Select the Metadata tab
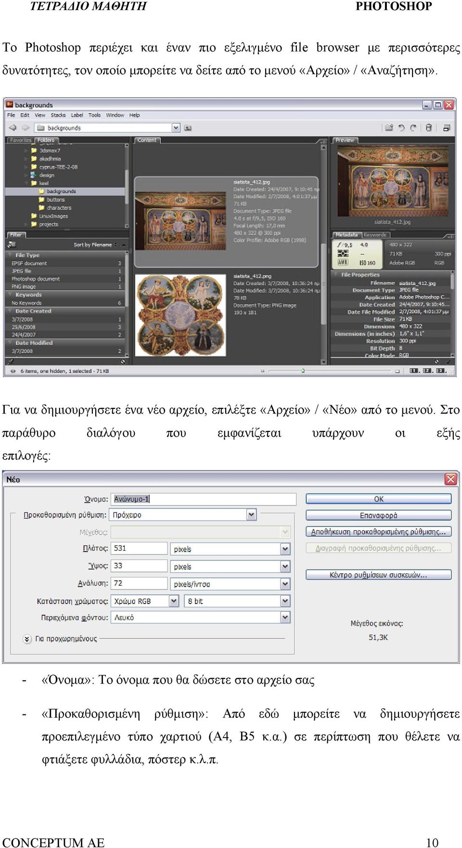 click(347, 235)
